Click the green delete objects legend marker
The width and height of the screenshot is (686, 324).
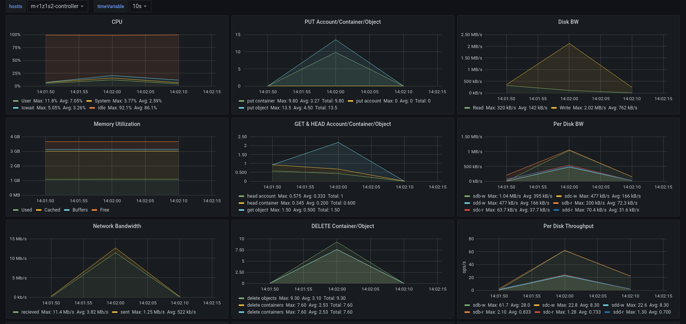[241, 298]
